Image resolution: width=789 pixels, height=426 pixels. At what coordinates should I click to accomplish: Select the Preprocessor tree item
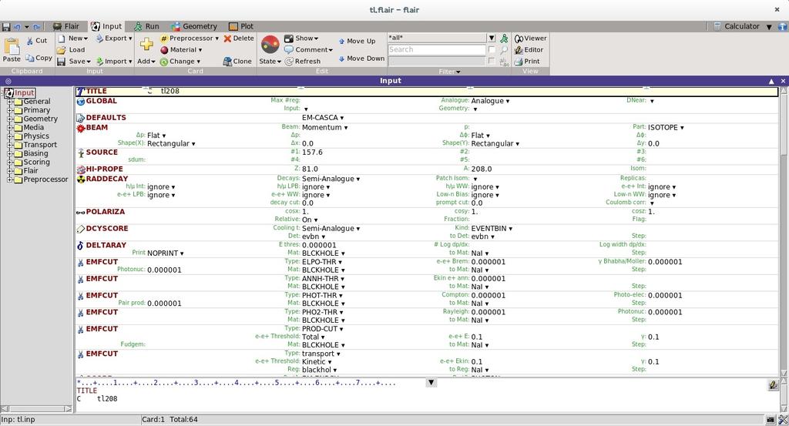pos(45,179)
